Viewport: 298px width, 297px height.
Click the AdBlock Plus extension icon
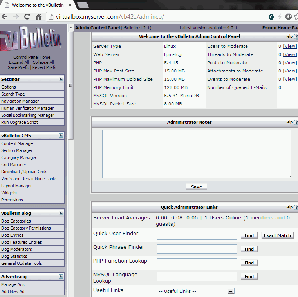coord(289,17)
